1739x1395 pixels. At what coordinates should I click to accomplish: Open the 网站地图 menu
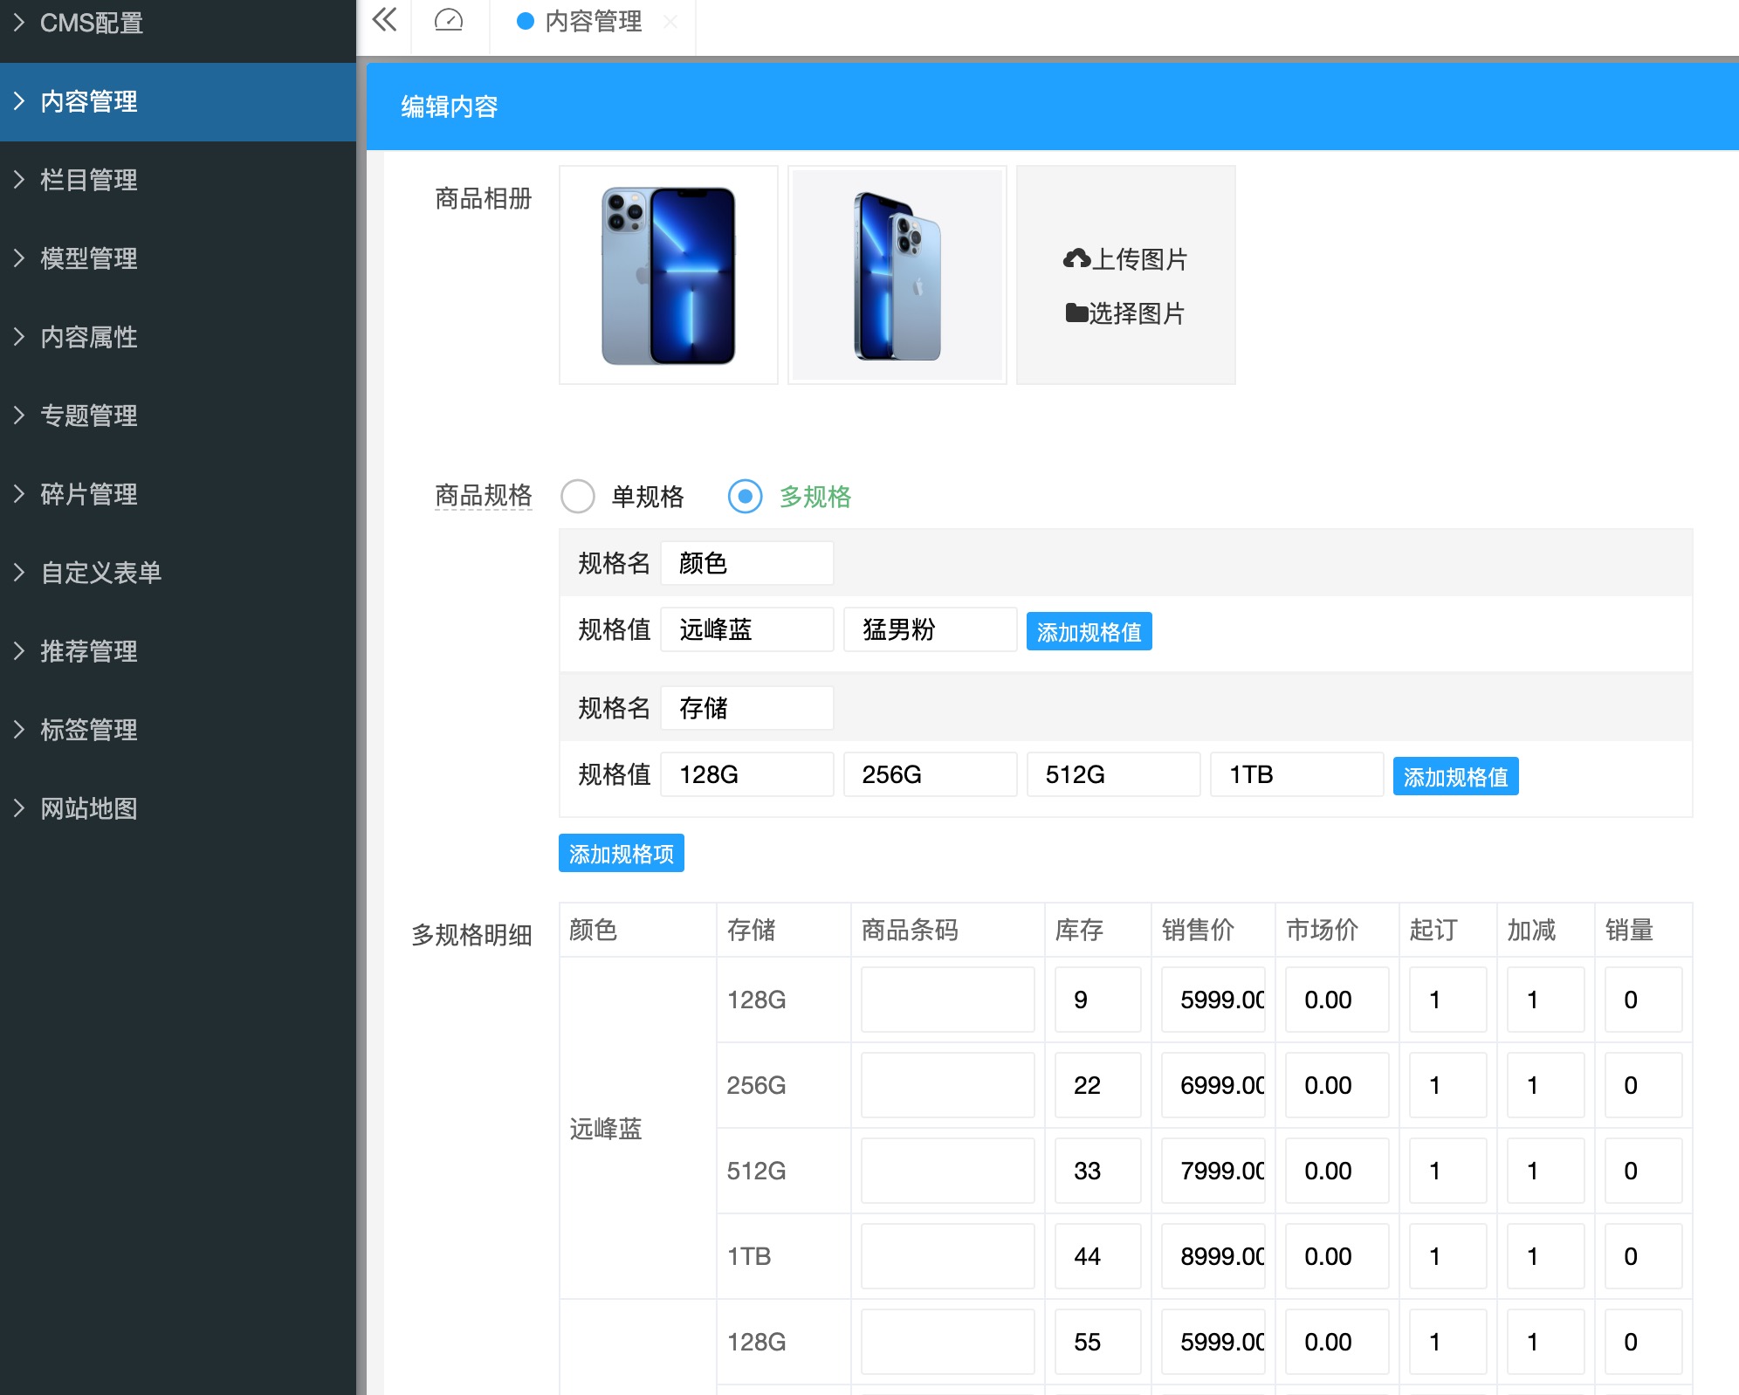[x=178, y=808]
